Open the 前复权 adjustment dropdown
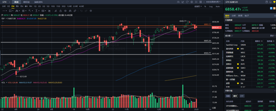Image resolution: width=276 pixels, height=111 pixels. (198, 6)
